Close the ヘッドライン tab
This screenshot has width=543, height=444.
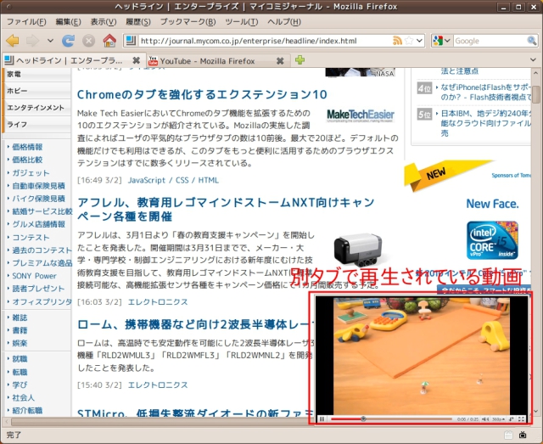click(136, 60)
